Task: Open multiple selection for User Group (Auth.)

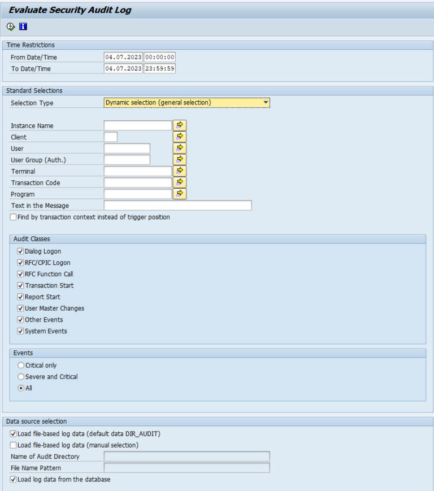Action: coord(180,159)
